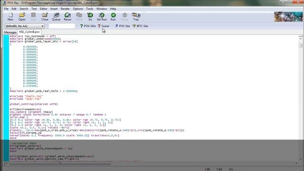Close the current file using Close icon

45,17
